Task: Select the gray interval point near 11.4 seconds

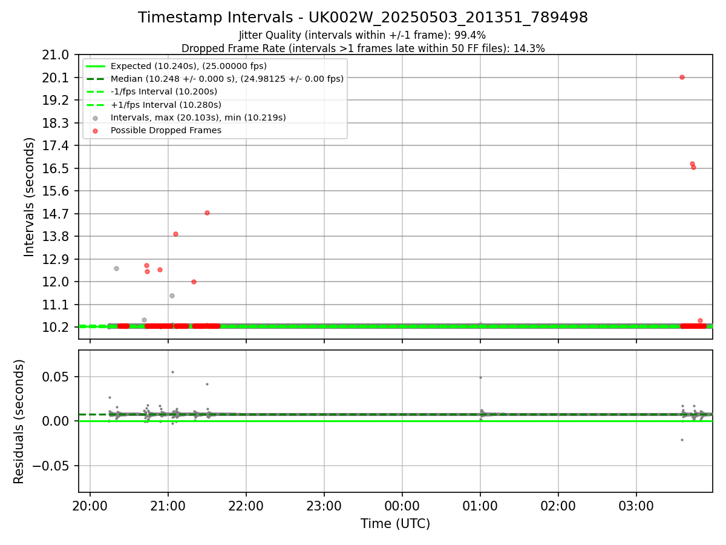Action: 172,296
